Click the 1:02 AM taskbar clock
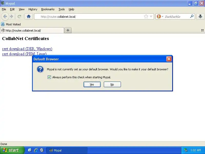Screen dimensions: 205x154 point(196,150)
